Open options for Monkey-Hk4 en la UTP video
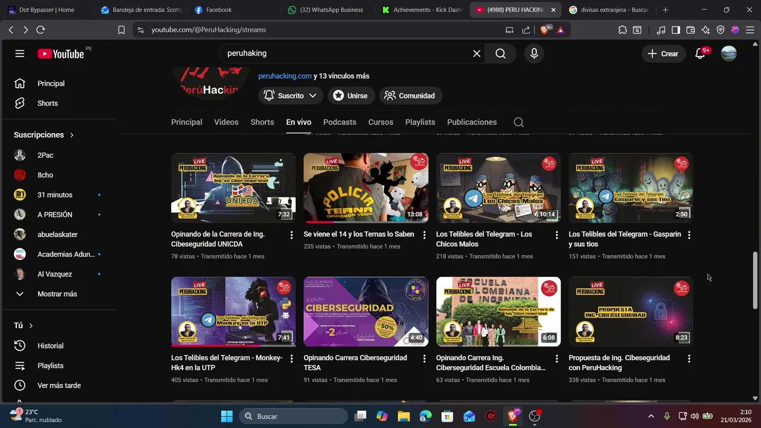Image resolution: width=761 pixels, height=428 pixels. point(291,358)
